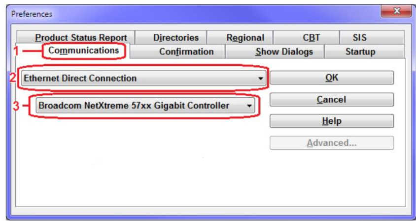416x221 pixels.
Task: Switch to the Show Dialogs tab
Action: (275, 51)
